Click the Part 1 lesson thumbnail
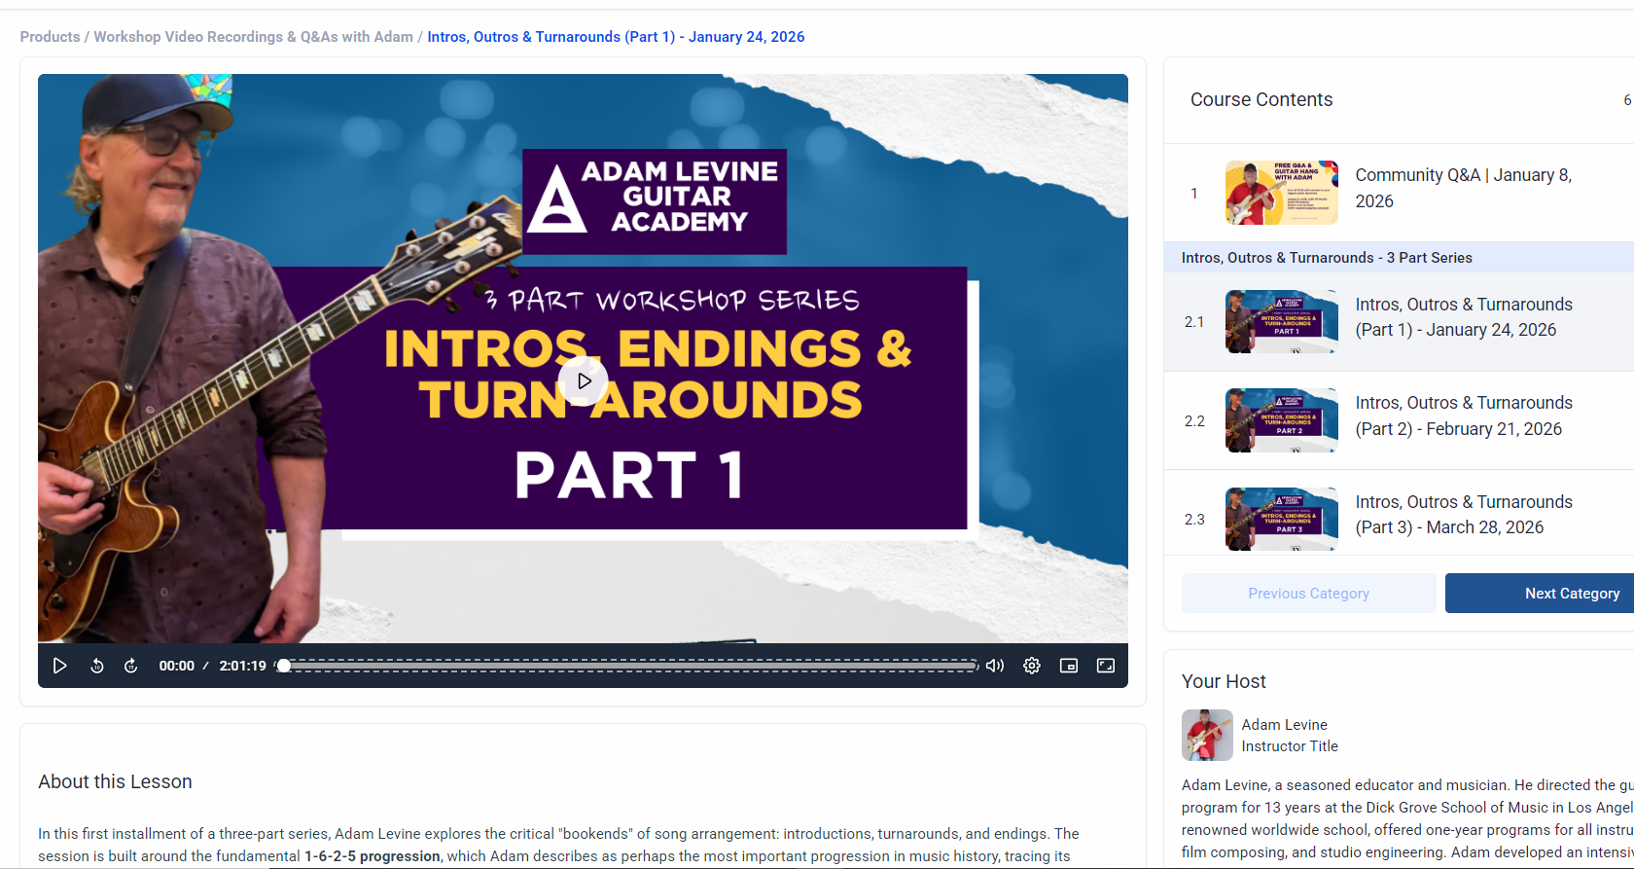The image size is (1634, 869). pos(1282,322)
